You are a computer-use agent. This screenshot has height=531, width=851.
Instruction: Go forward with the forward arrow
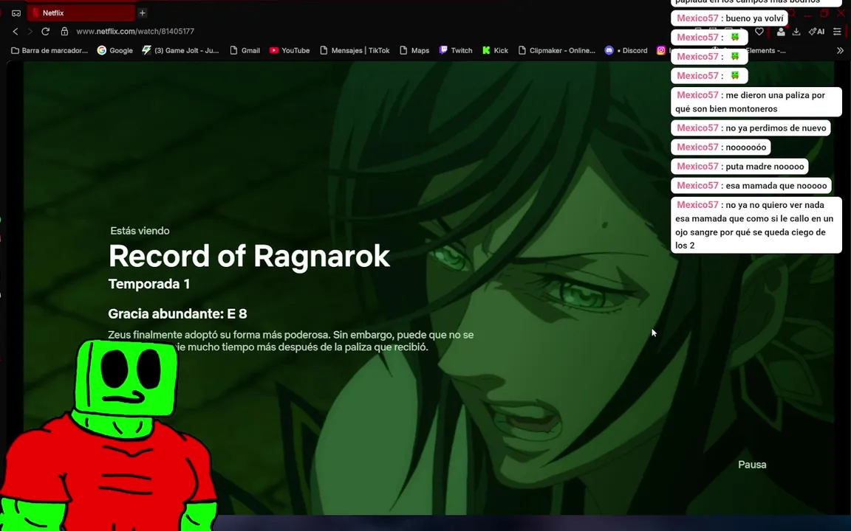click(30, 32)
